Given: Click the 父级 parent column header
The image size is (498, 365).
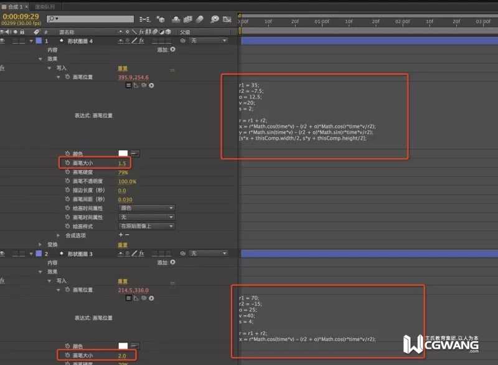Looking at the screenshot, I should (185, 32).
